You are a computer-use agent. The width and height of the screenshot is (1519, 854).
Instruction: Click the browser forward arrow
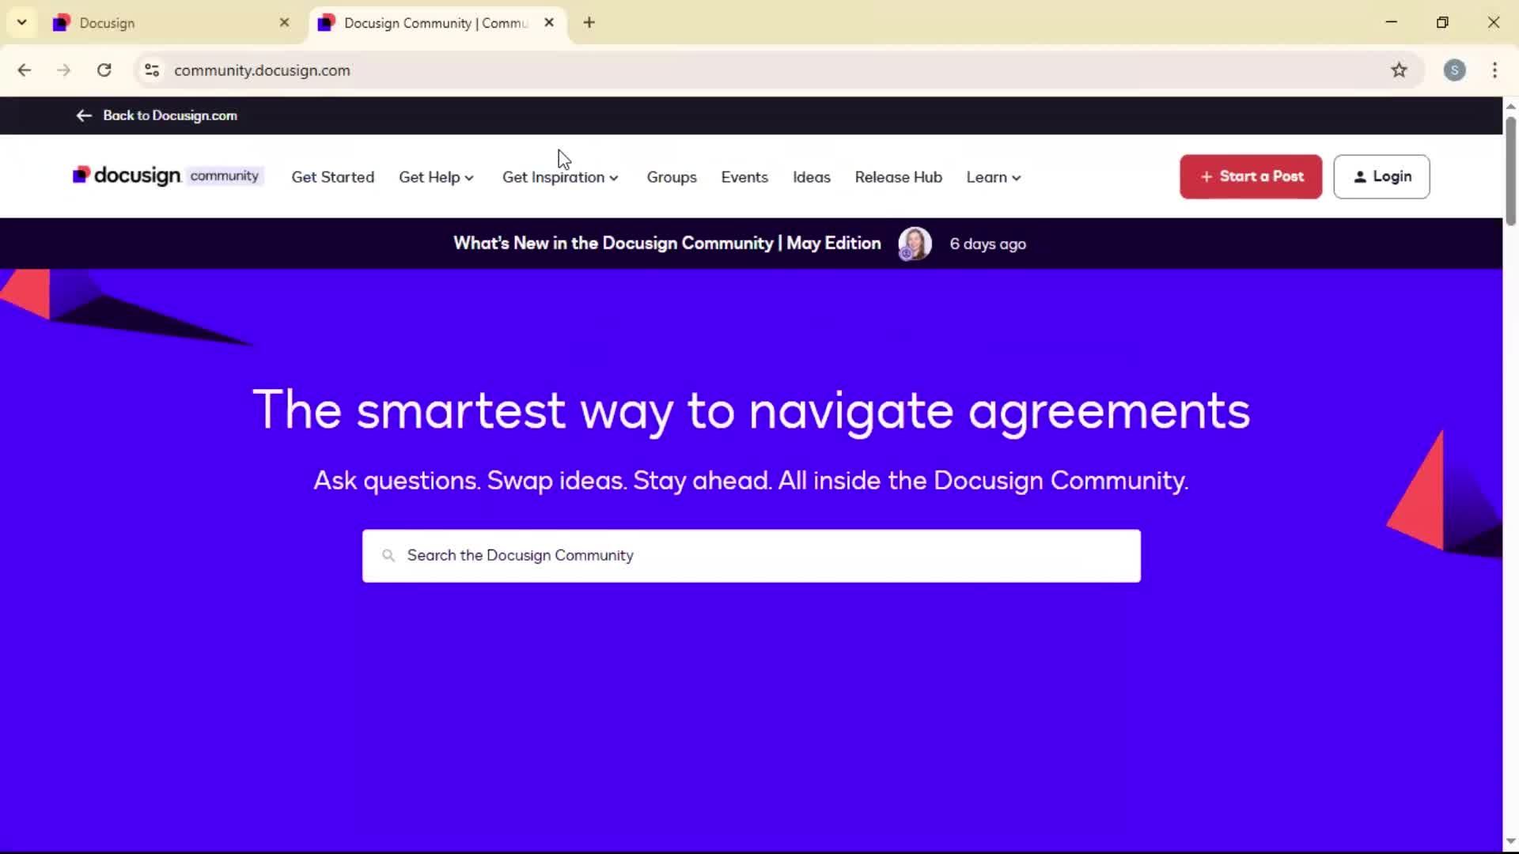[x=64, y=70]
